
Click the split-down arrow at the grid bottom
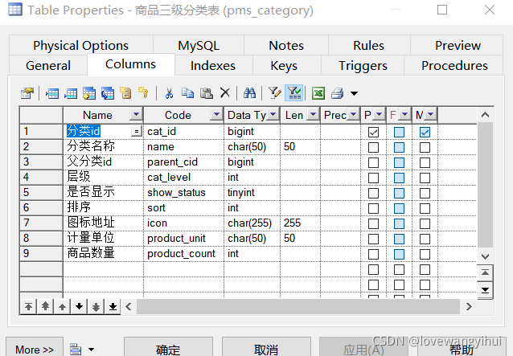485,290
